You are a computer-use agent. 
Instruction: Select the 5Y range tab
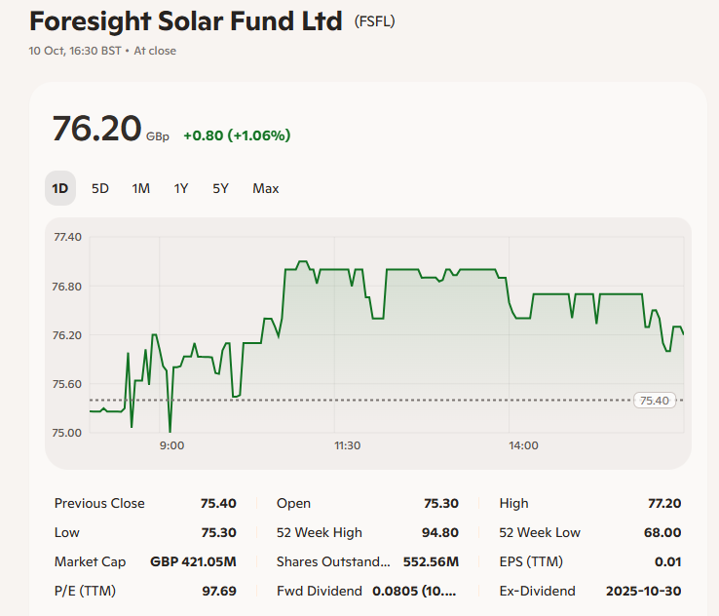pos(221,188)
